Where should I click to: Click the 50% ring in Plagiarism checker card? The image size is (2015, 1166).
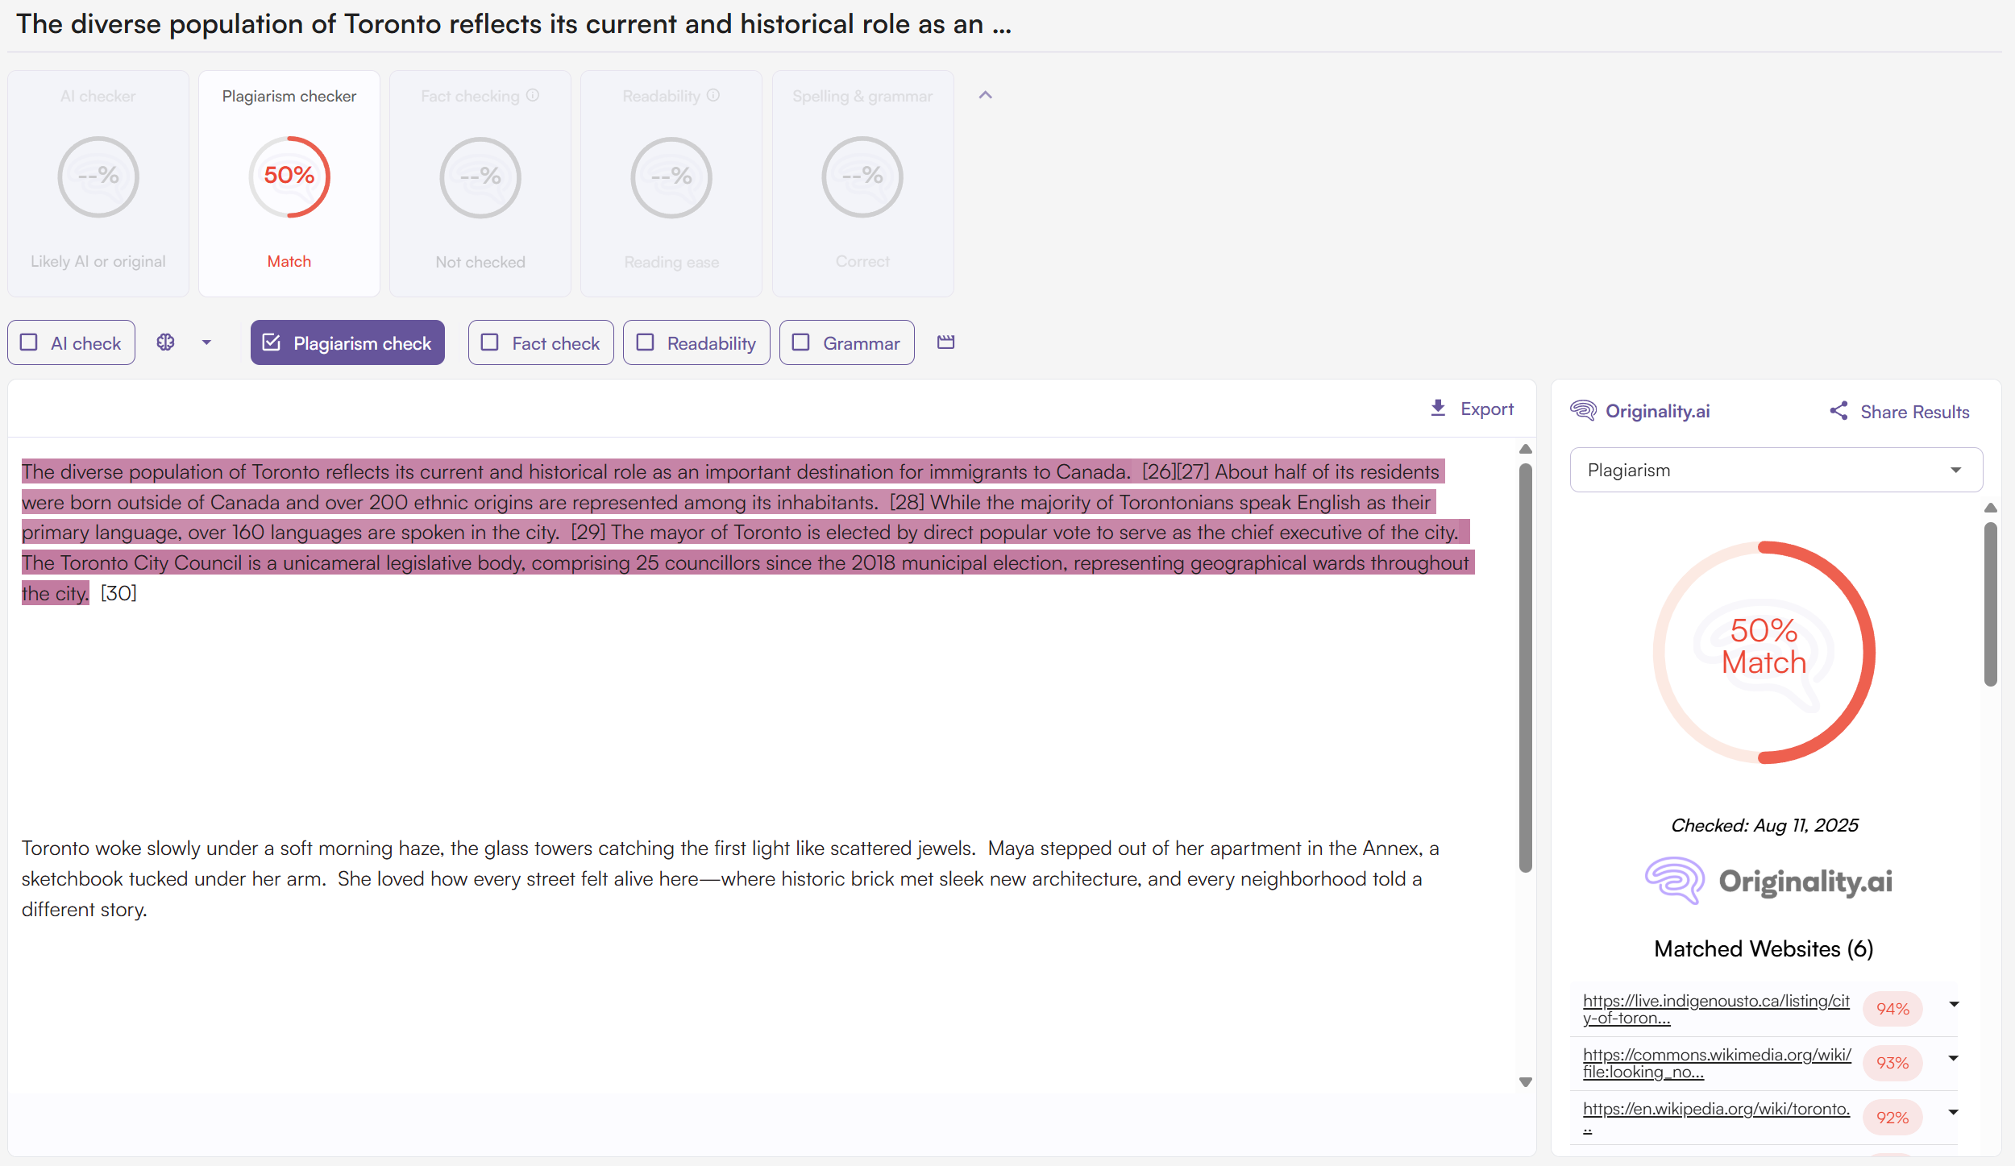coord(289,176)
